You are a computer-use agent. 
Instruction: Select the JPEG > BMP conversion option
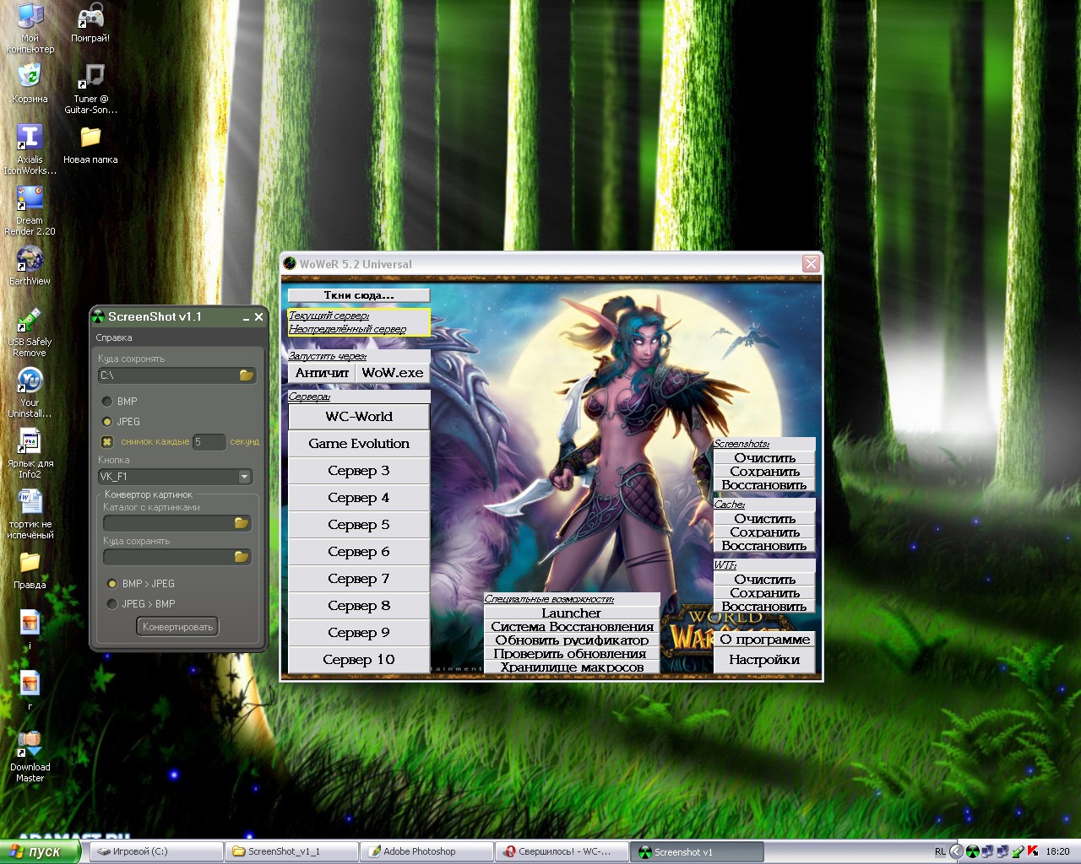pyautogui.click(x=112, y=604)
